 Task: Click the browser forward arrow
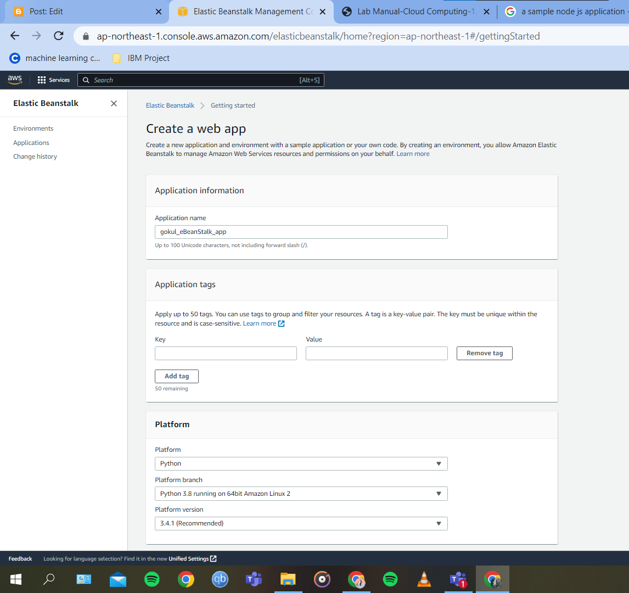click(37, 36)
